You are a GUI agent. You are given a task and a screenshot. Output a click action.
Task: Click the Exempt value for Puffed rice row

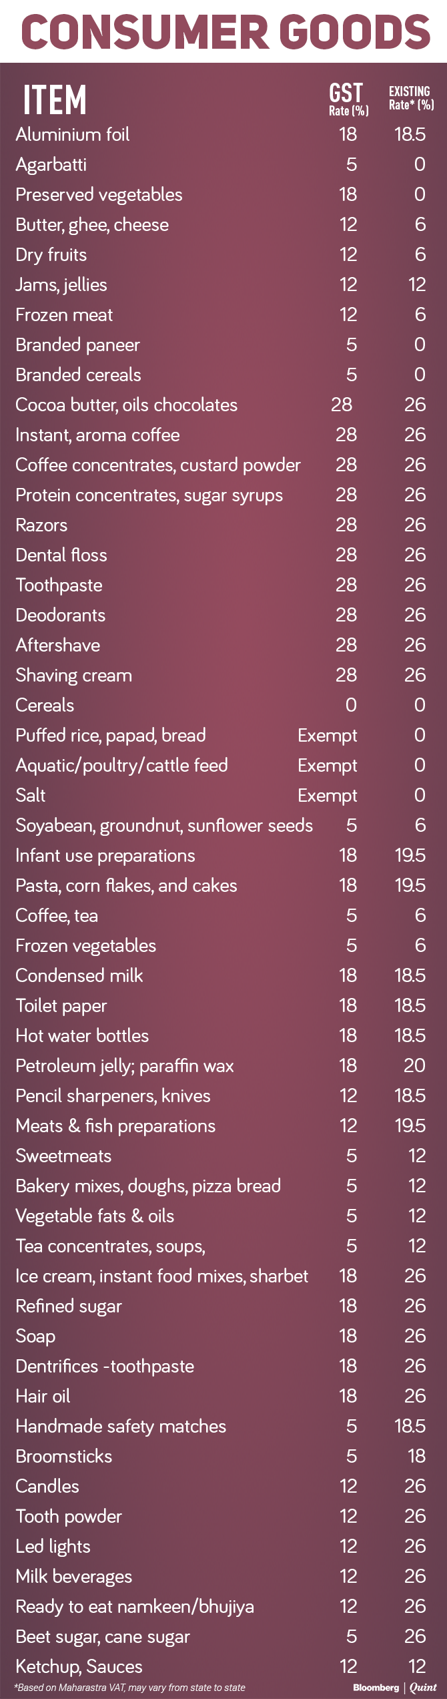(x=327, y=735)
